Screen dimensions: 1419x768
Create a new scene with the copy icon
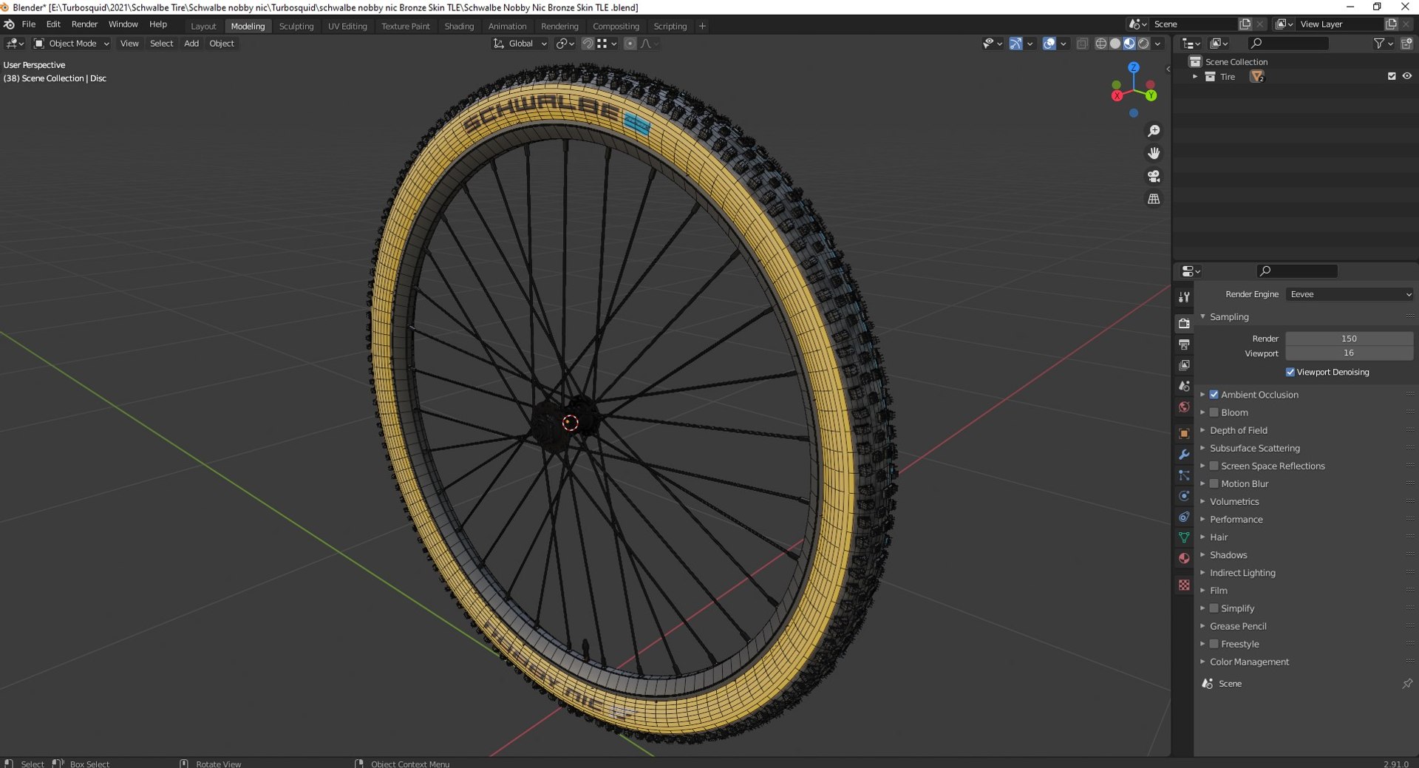pos(1245,24)
